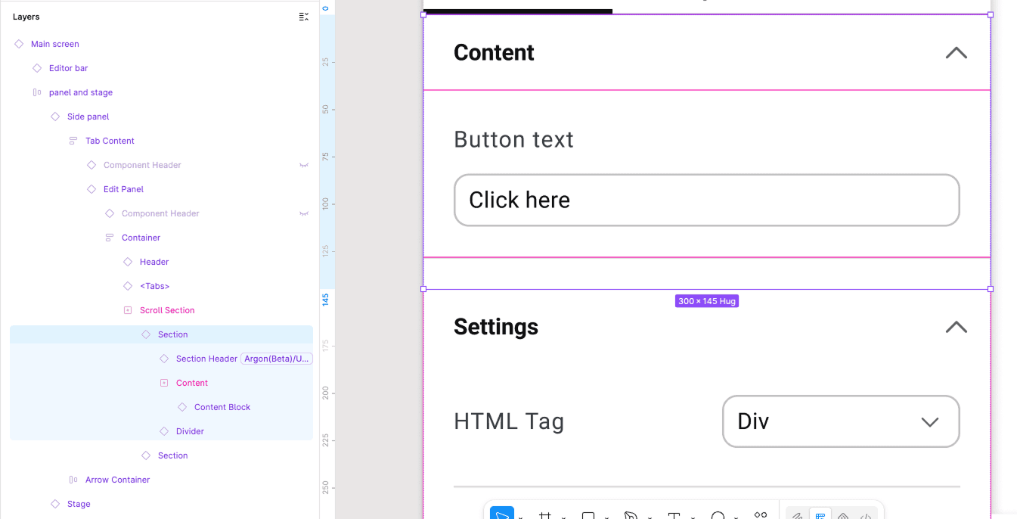Click the diamond icon beside the Divider layer

pyautogui.click(x=164, y=431)
